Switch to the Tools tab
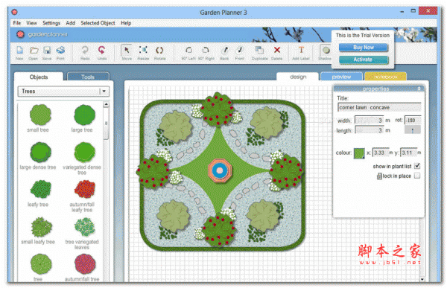447x288 pixels. [88, 77]
